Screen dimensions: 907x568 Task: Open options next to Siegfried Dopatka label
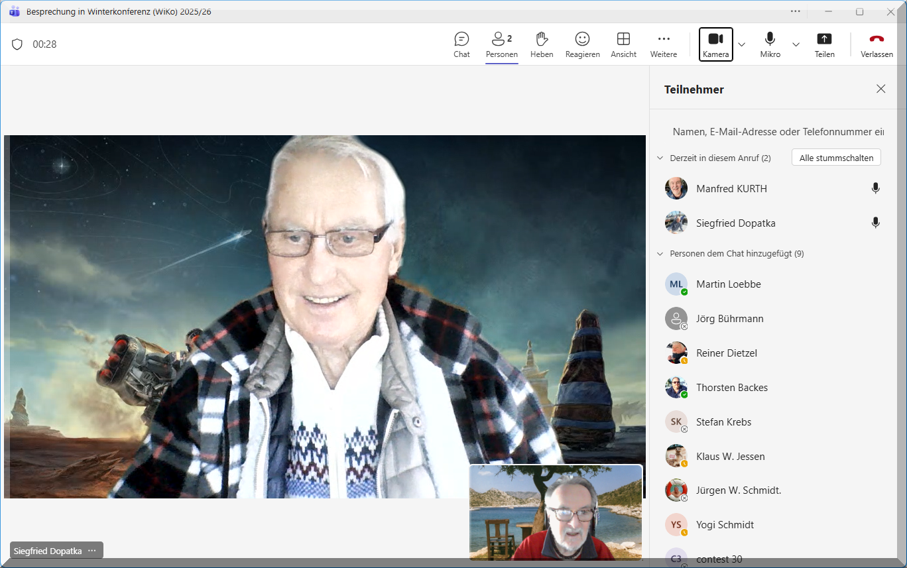click(x=92, y=551)
